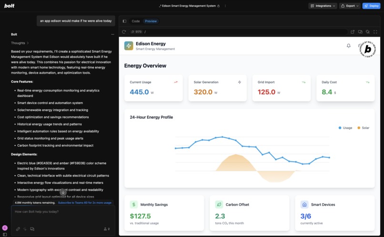Screen dimensions: 384x237
Task: Open the Export dropdown
Action: [x=350, y=6]
